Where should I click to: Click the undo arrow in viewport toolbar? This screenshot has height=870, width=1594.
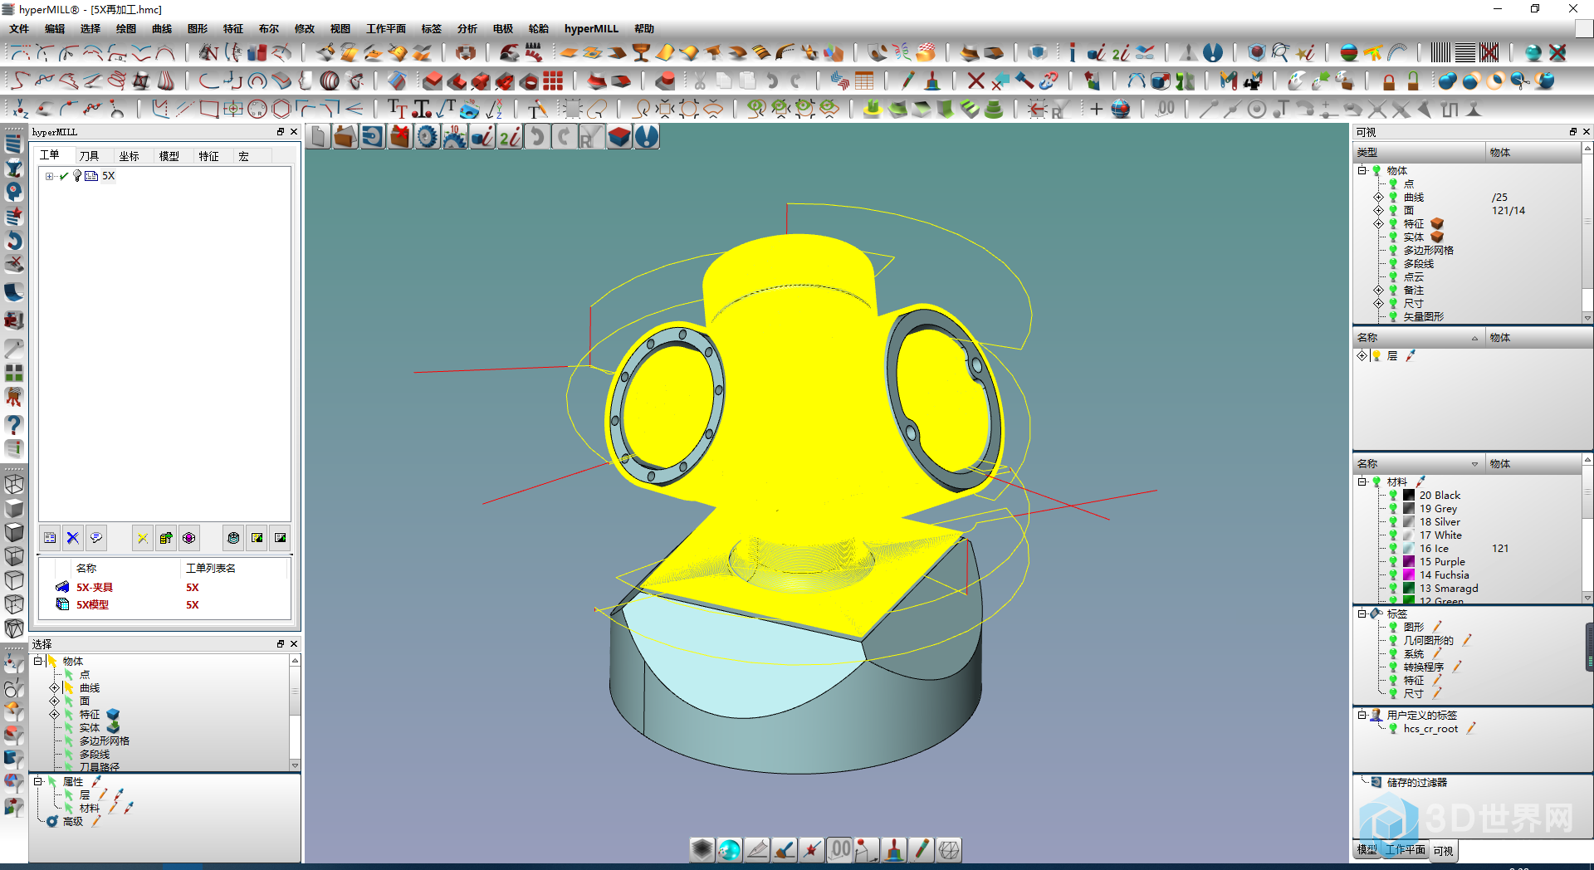point(537,137)
